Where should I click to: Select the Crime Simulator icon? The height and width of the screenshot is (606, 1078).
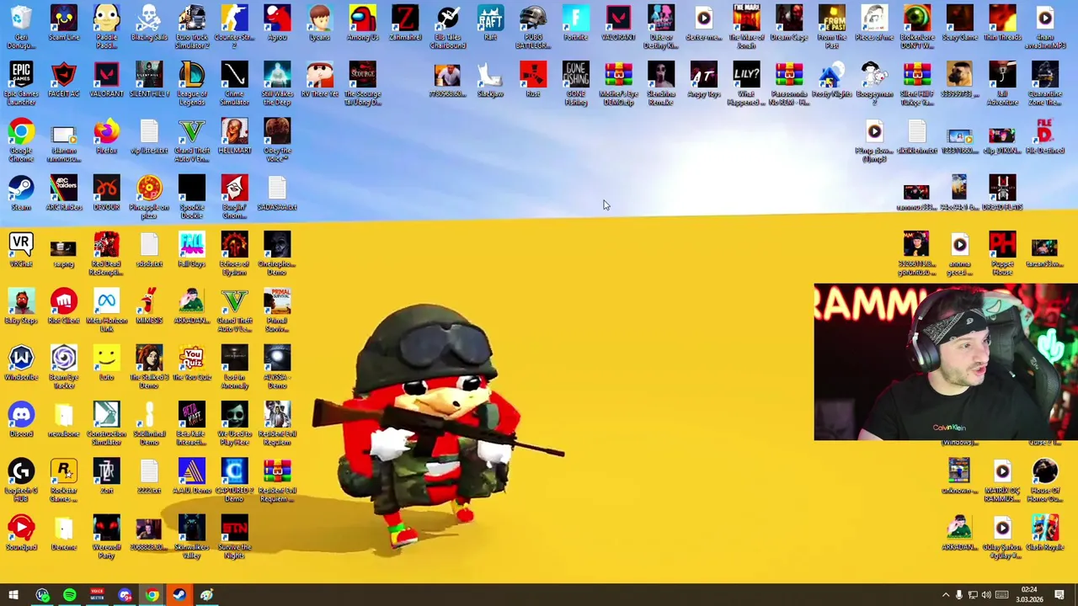(x=234, y=82)
